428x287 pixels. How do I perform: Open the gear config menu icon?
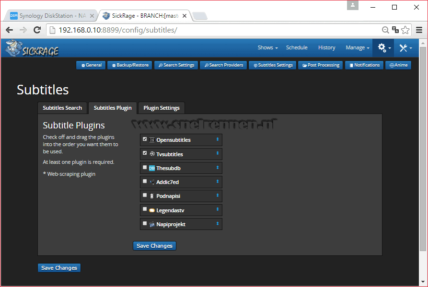(x=384, y=48)
